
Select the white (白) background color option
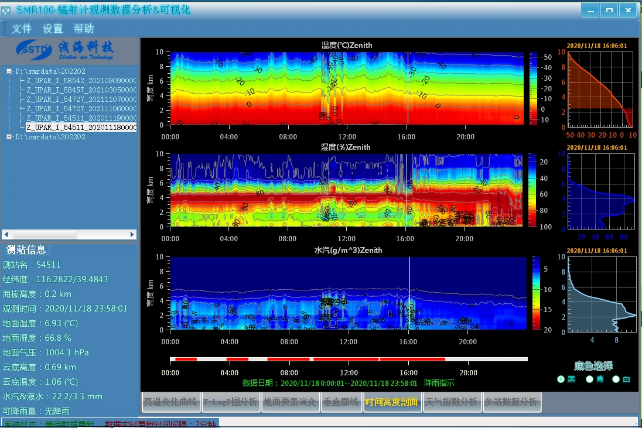(616, 379)
